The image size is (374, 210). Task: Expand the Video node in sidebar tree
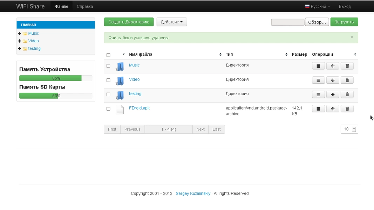click(x=20, y=41)
